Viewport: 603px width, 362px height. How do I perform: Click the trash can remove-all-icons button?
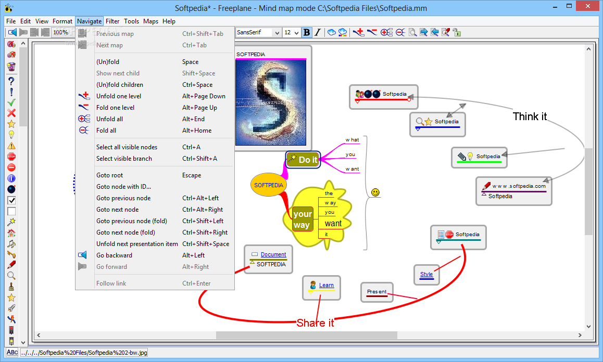coord(11,67)
